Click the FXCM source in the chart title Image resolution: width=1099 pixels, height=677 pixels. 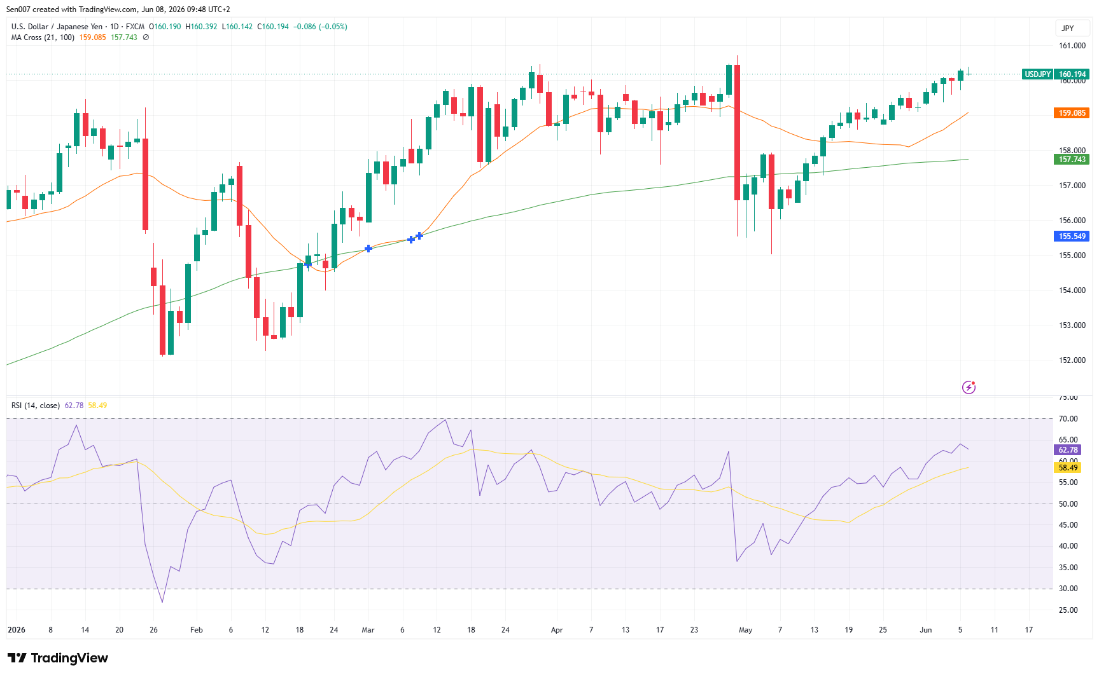135,27
